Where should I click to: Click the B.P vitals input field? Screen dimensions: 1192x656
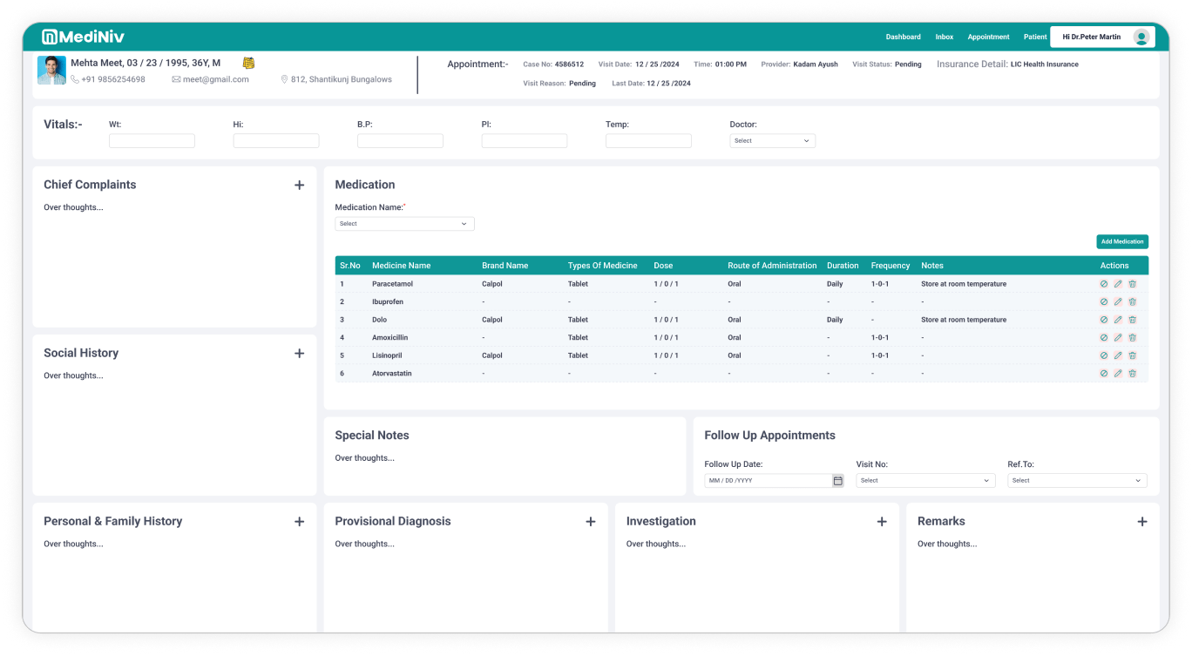coord(400,141)
